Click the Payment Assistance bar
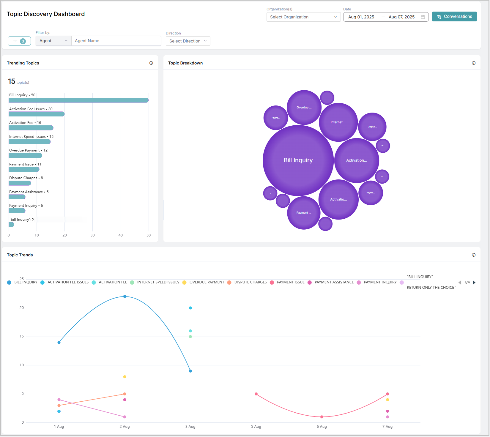The width and height of the screenshot is (490, 437). click(17, 197)
